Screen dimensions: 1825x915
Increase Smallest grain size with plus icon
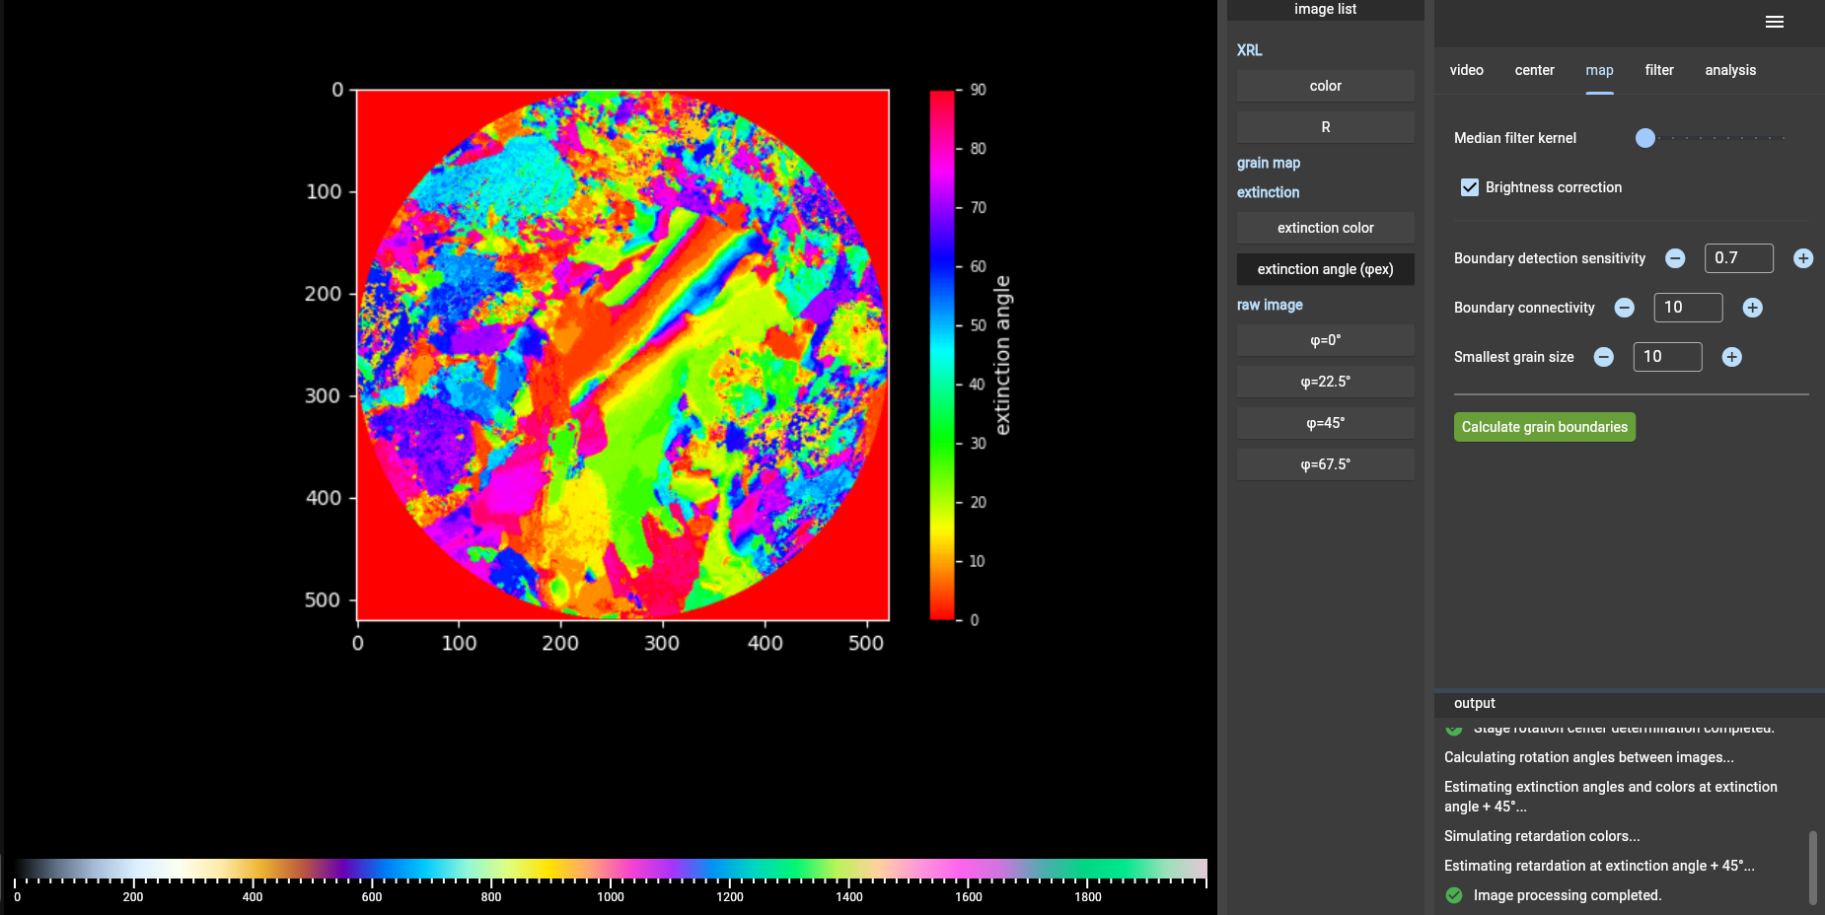coord(1731,357)
